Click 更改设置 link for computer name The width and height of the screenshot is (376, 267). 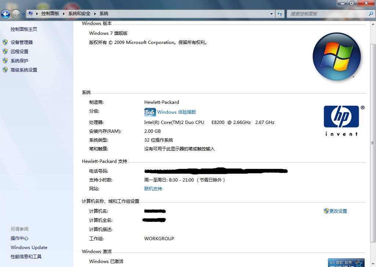[x=338, y=211]
